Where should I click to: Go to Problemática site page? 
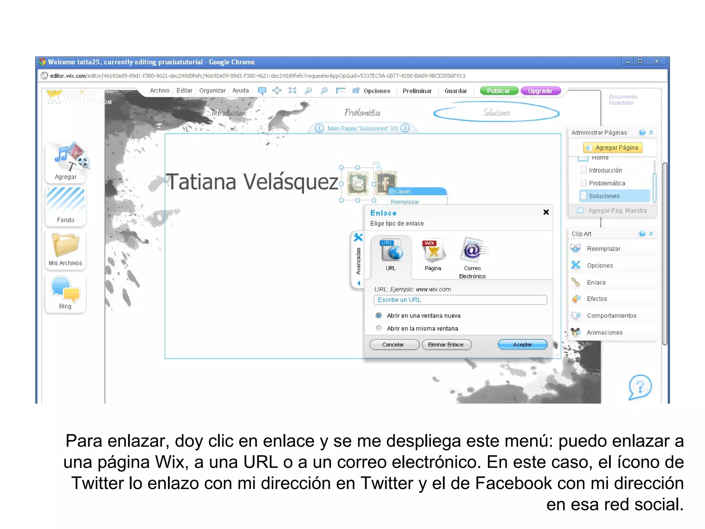click(x=362, y=113)
